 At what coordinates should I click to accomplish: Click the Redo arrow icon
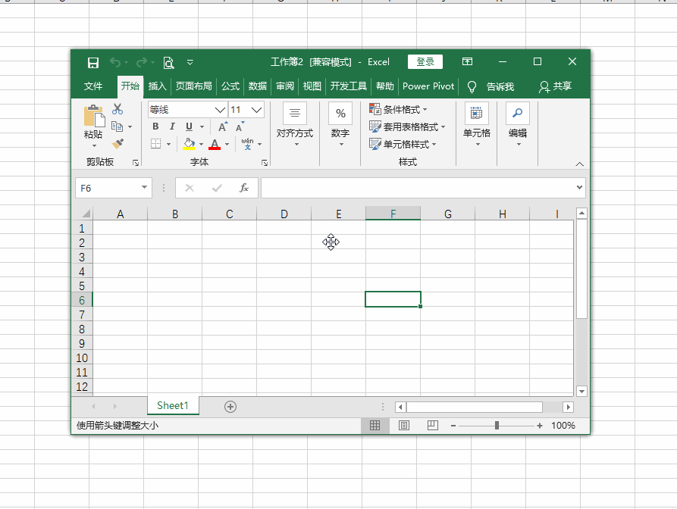(141, 63)
